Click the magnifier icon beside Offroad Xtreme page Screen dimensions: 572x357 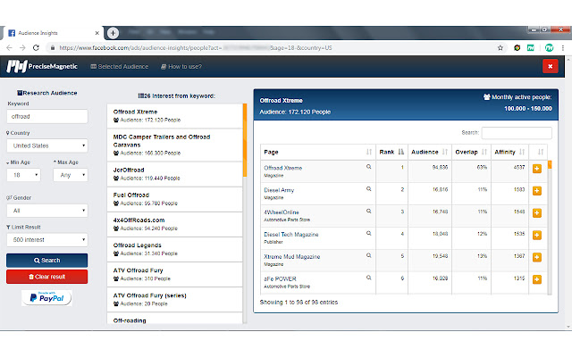[x=367, y=167]
